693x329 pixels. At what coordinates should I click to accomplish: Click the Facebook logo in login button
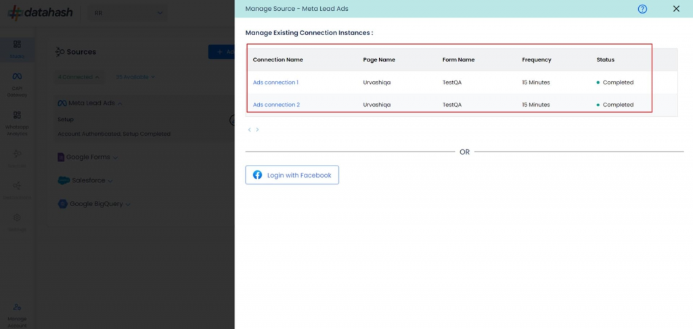[257, 175]
